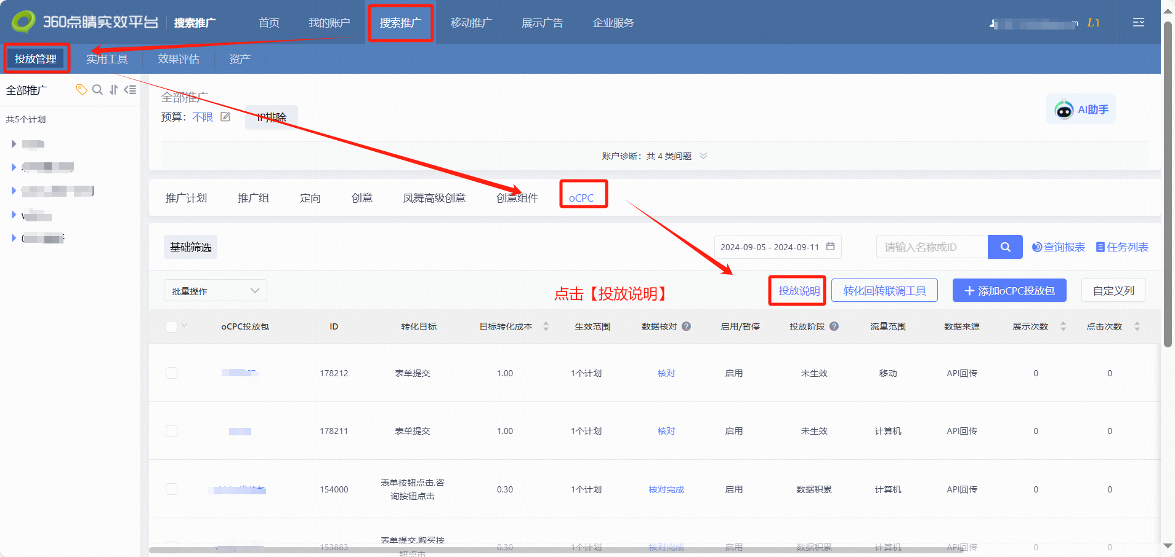Image resolution: width=1175 pixels, height=557 pixels.
Task: Open the 批量操作 dropdown
Action: point(216,291)
